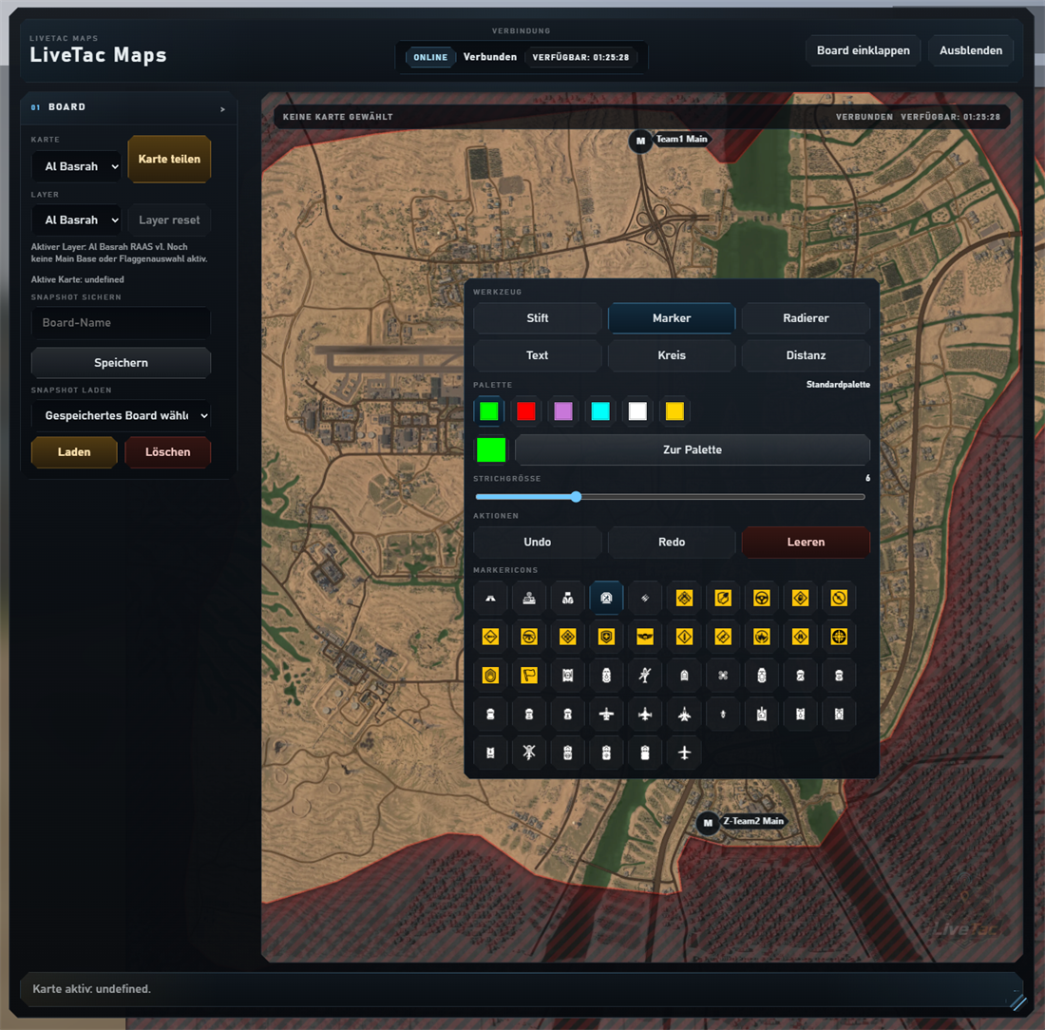Pick the purple palette swatch
1045x1030 pixels.
coord(563,411)
